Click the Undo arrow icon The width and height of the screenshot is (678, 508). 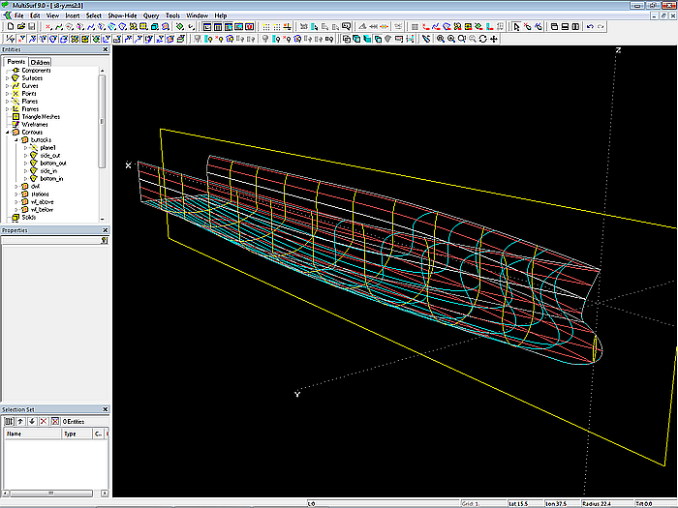(x=590, y=27)
